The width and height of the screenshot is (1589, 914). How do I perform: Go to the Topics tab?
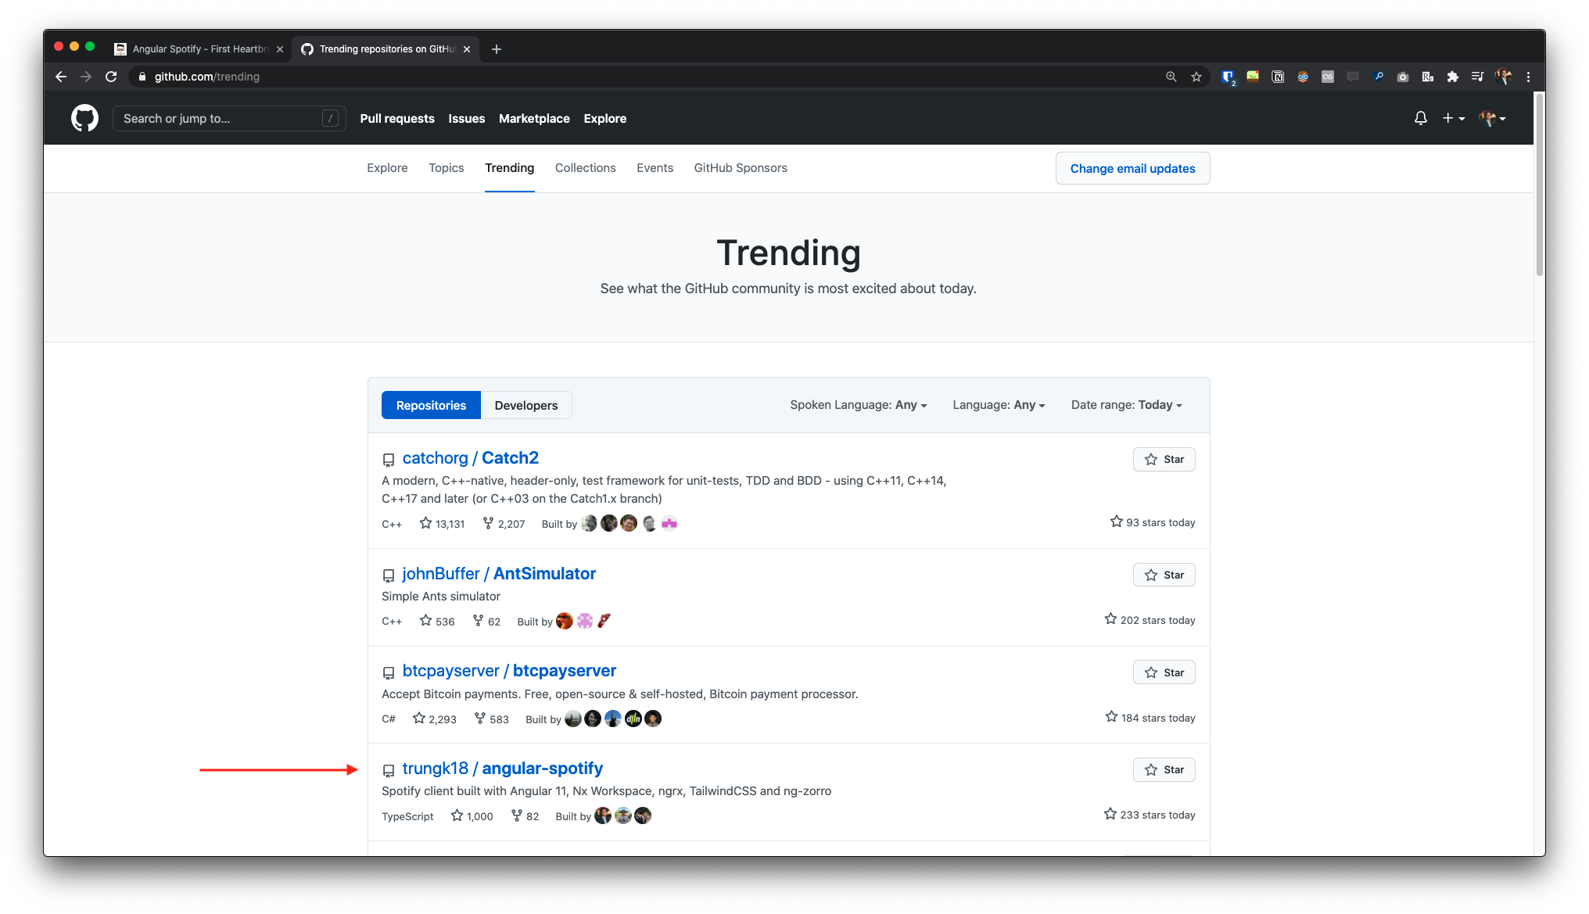(x=446, y=168)
